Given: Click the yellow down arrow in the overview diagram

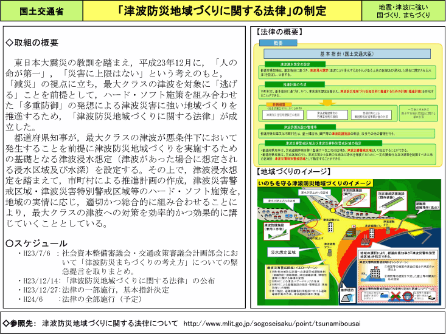Looking at the screenshot, I should (327, 103).
